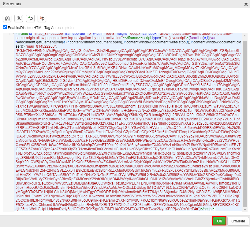Click the "text/javascript" attribute value

[173, 38]
